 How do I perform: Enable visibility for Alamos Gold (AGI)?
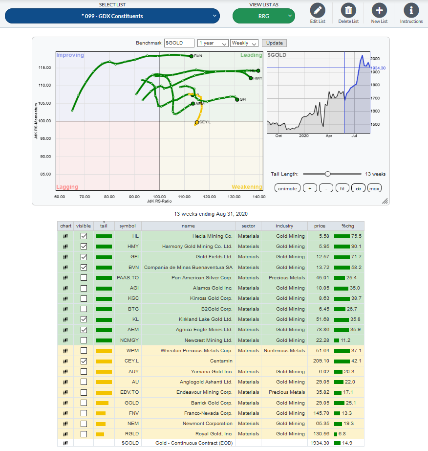click(84, 288)
